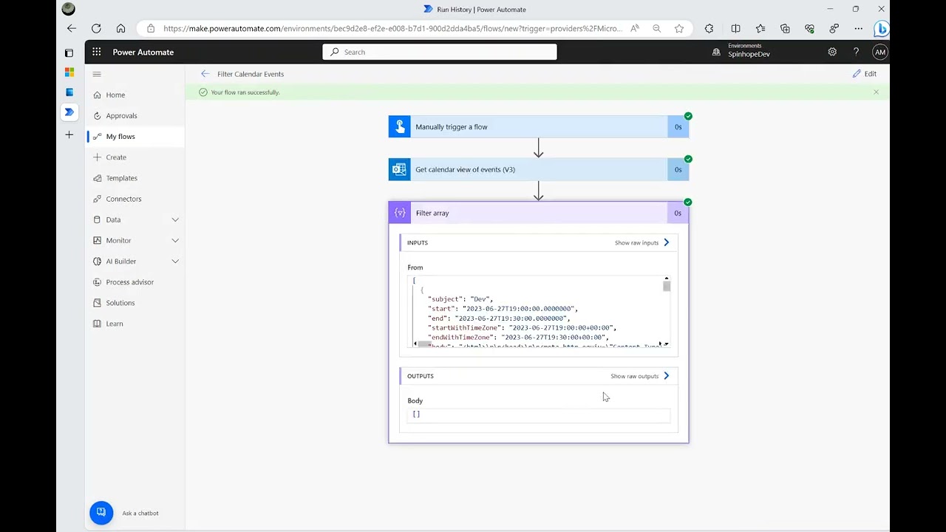Click the Edit flow button

coord(864,74)
